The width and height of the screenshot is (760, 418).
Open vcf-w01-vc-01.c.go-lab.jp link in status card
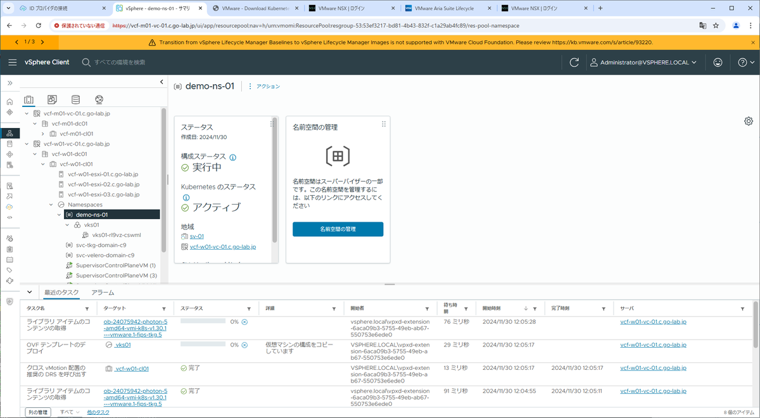pyautogui.click(x=223, y=246)
